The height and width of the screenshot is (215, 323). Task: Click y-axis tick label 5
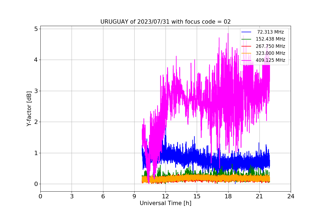tap(36, 29)
